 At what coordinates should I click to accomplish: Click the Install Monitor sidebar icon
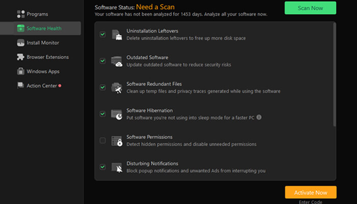[x=21, y=42]
